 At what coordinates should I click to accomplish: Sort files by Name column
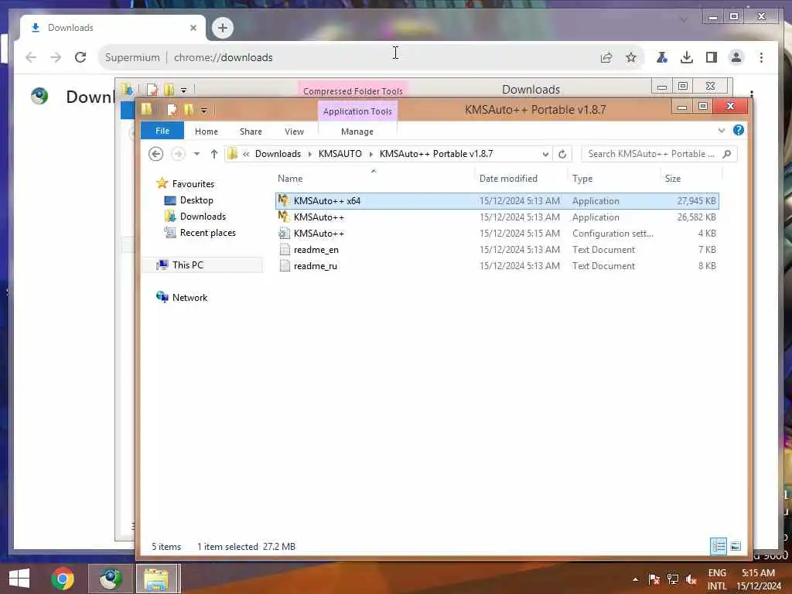pyautogui.click(x=290, y=179)
